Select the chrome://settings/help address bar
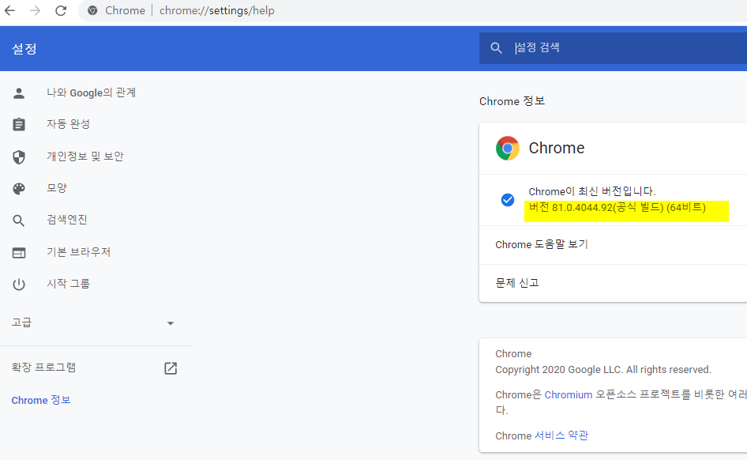This screenshot has width=747, height=460. click(217, 10)
